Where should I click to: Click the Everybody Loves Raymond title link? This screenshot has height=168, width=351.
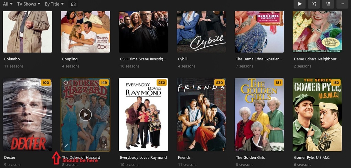pos(143,157)
